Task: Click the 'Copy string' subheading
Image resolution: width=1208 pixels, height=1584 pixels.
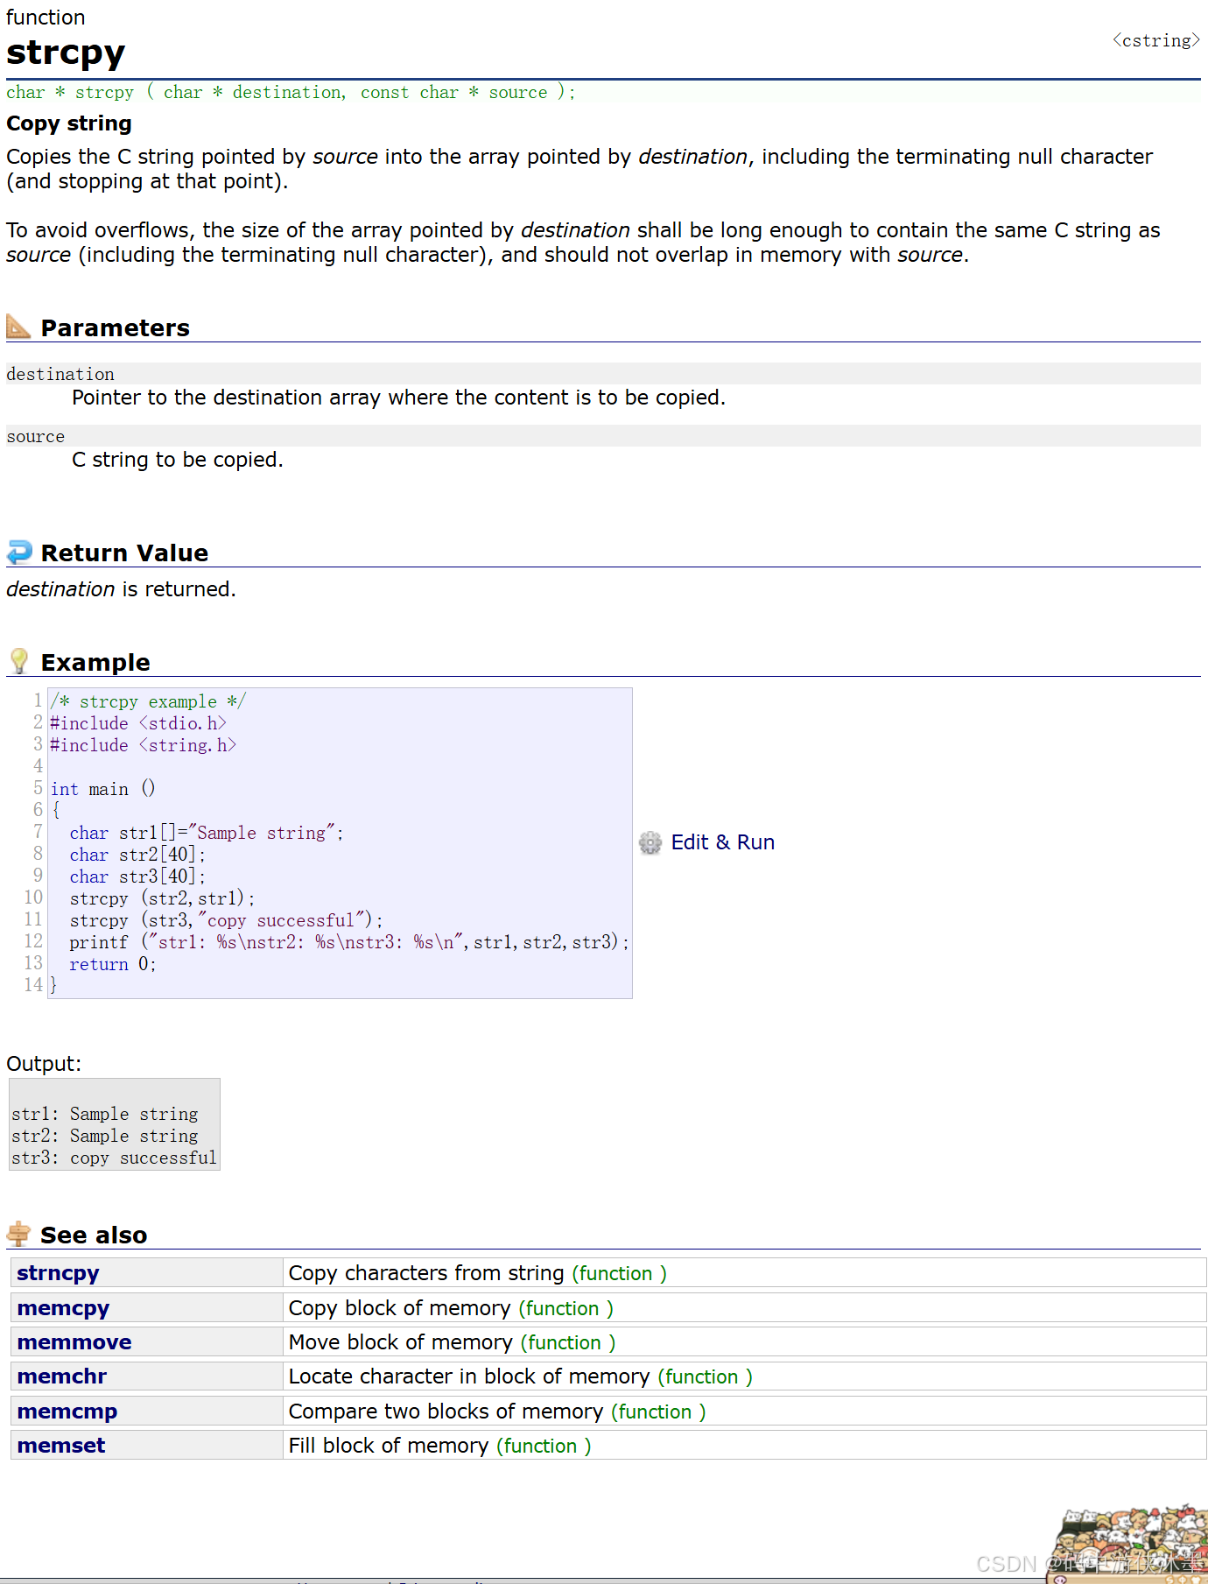Action: pyautogui.click(x=69, y=123)
